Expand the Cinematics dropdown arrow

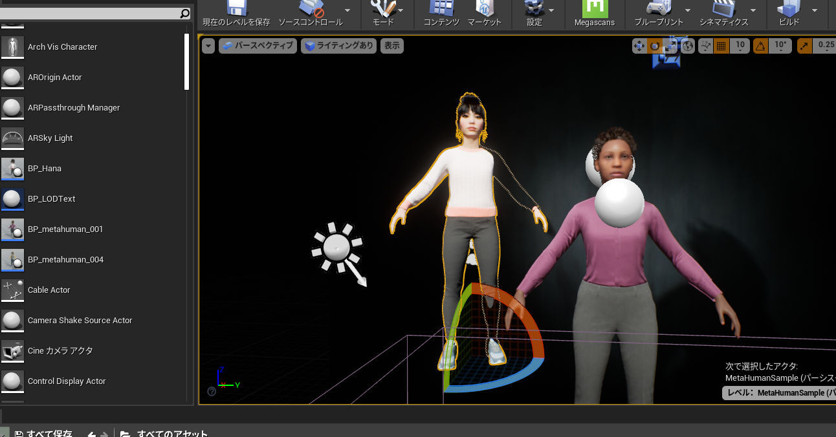point(753,10)
